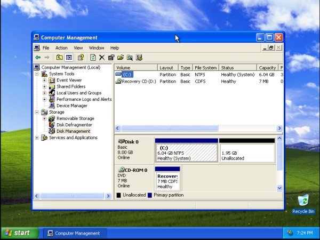Sort by the Type column header
The image size is (320, 240).
[x=185, y=68]
